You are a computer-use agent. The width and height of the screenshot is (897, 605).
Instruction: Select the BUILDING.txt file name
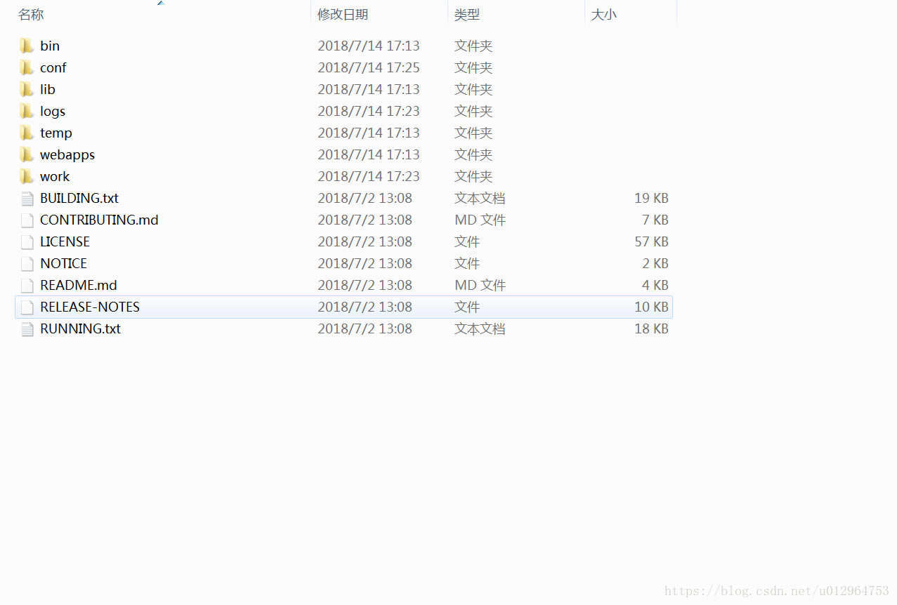click(79, 198)
